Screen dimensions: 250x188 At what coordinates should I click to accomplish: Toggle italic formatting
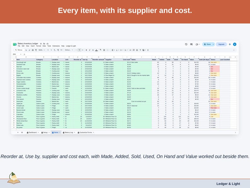(x=90, y=50)
